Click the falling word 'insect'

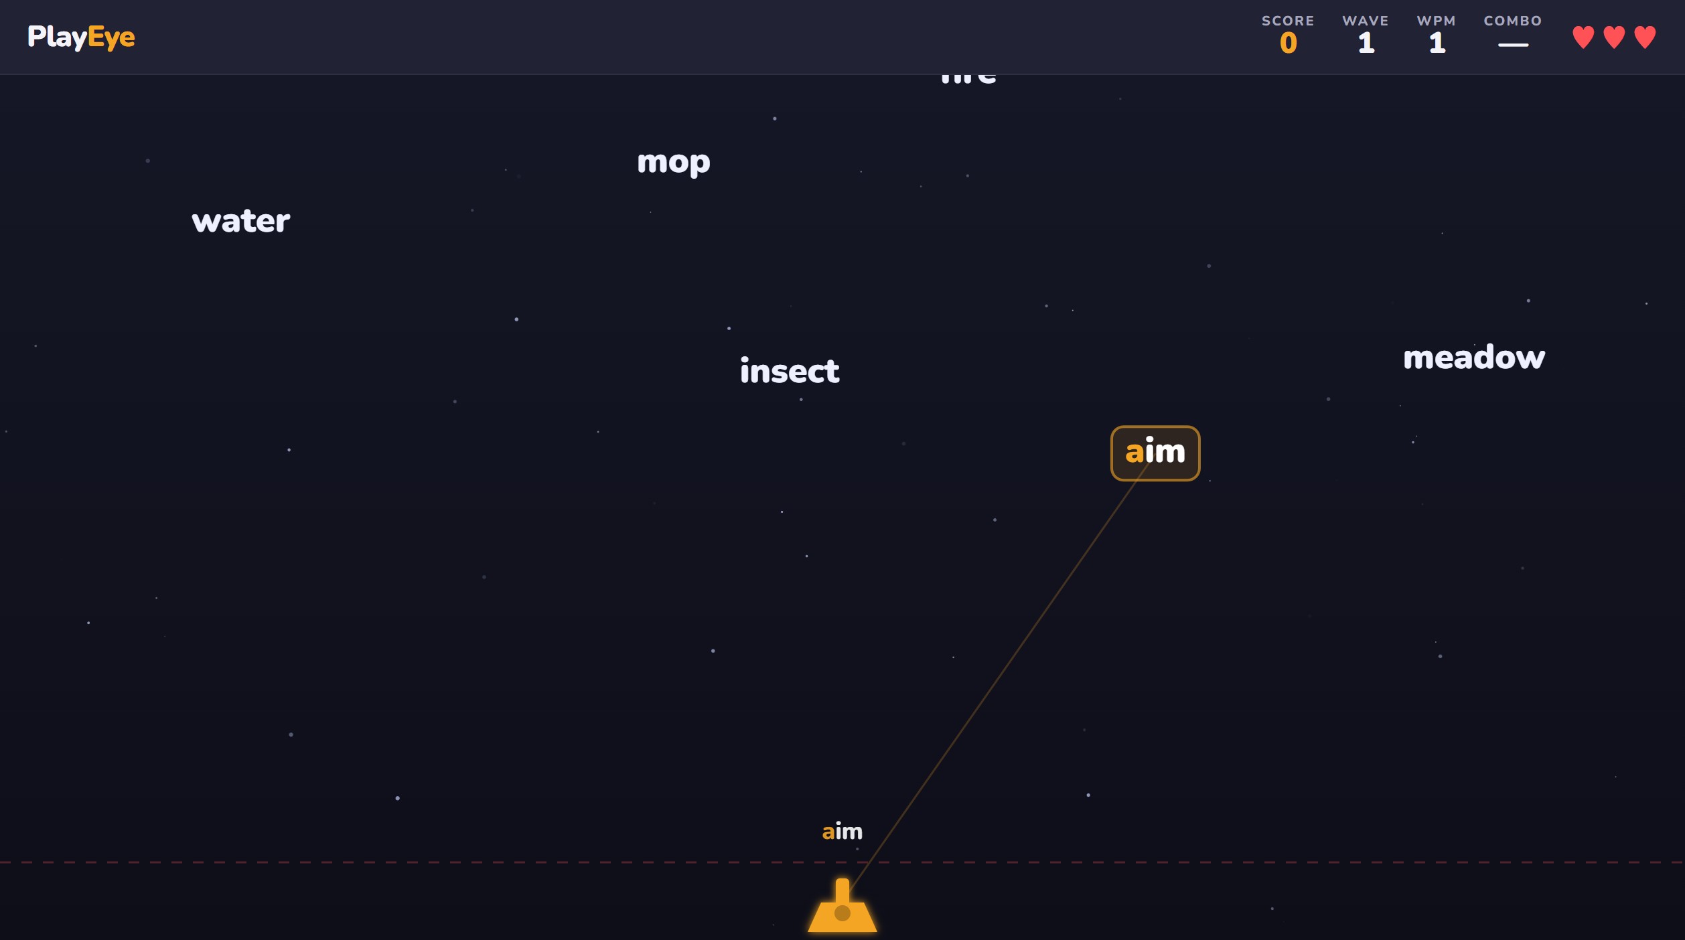point(789,370)
